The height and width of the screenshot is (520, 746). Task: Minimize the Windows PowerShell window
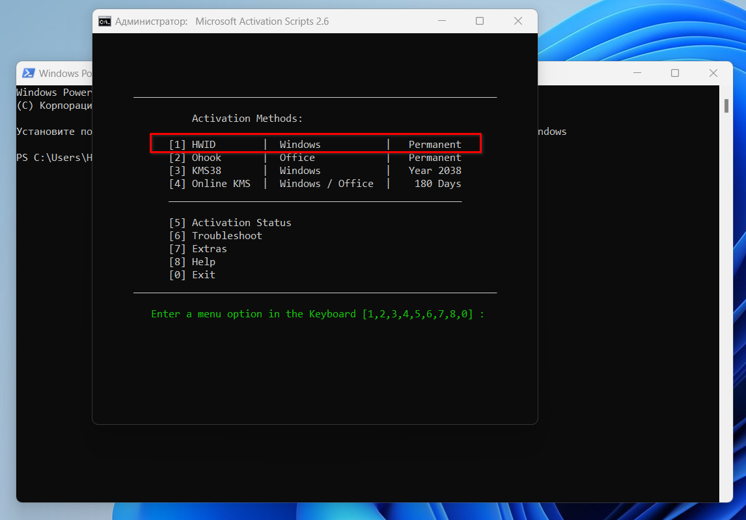pos(637,74)
